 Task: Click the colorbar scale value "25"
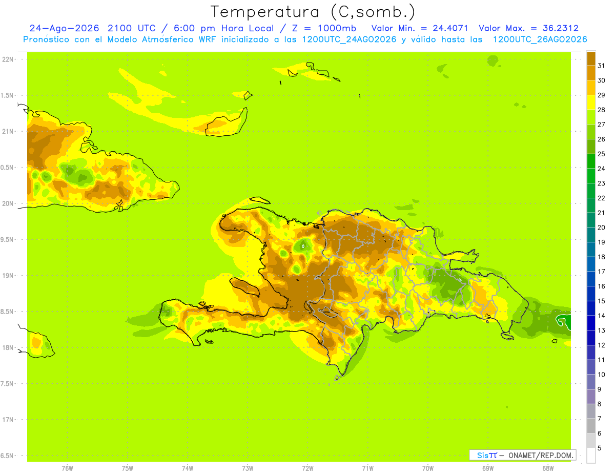point(602,154)
